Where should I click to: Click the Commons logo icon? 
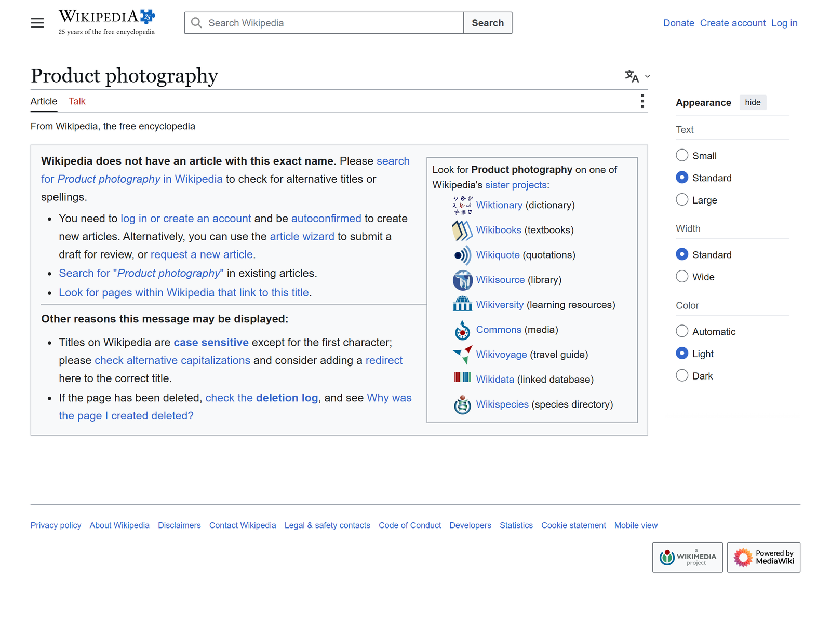click(462, 330)
